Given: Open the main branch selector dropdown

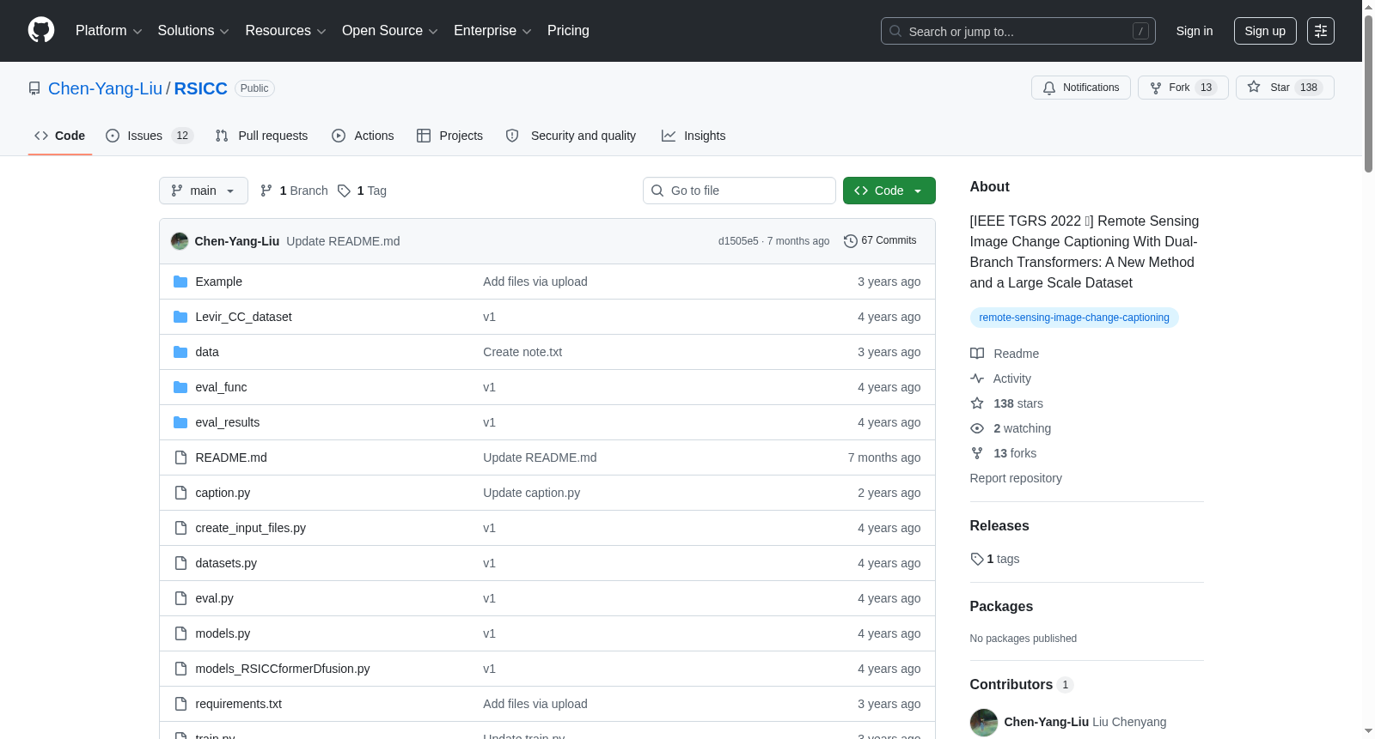Looking at the screenshot, I should click(x=204, y=191).
